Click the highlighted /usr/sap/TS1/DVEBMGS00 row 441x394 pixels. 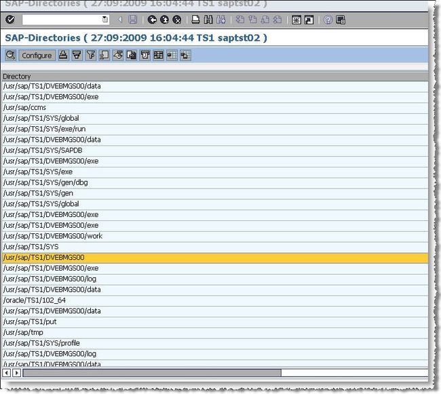[215, 258]
